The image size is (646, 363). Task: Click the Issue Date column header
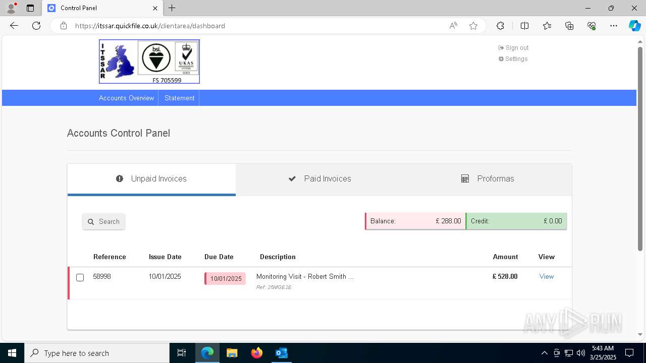click(x=165, y=257)
